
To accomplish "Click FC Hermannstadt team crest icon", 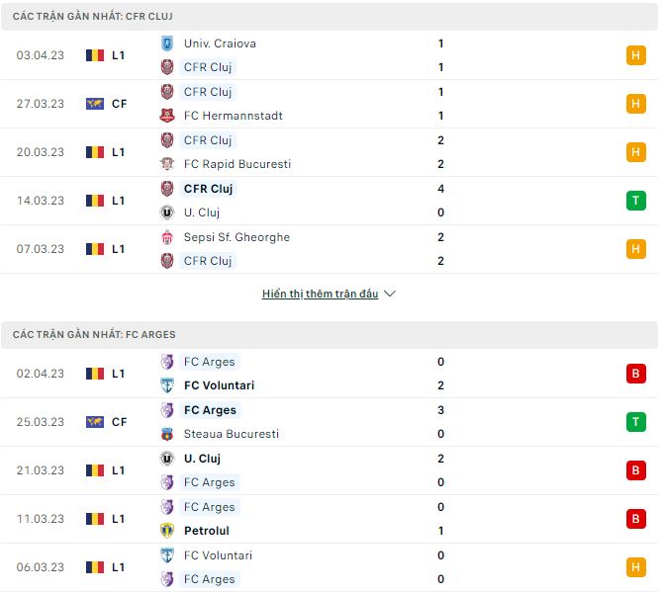I will pos(166,116).
